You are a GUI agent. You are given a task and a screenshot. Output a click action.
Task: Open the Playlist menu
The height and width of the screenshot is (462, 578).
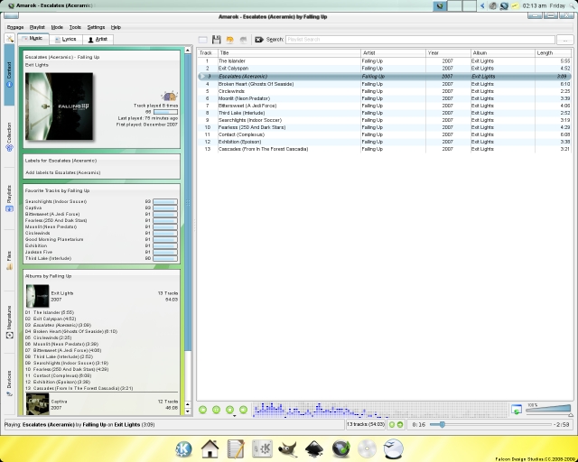click(x=37, y=27)
